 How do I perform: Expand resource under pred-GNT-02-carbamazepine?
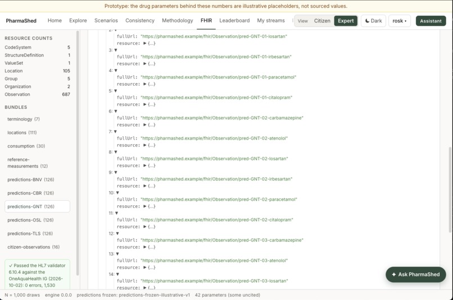coord(145,125)
